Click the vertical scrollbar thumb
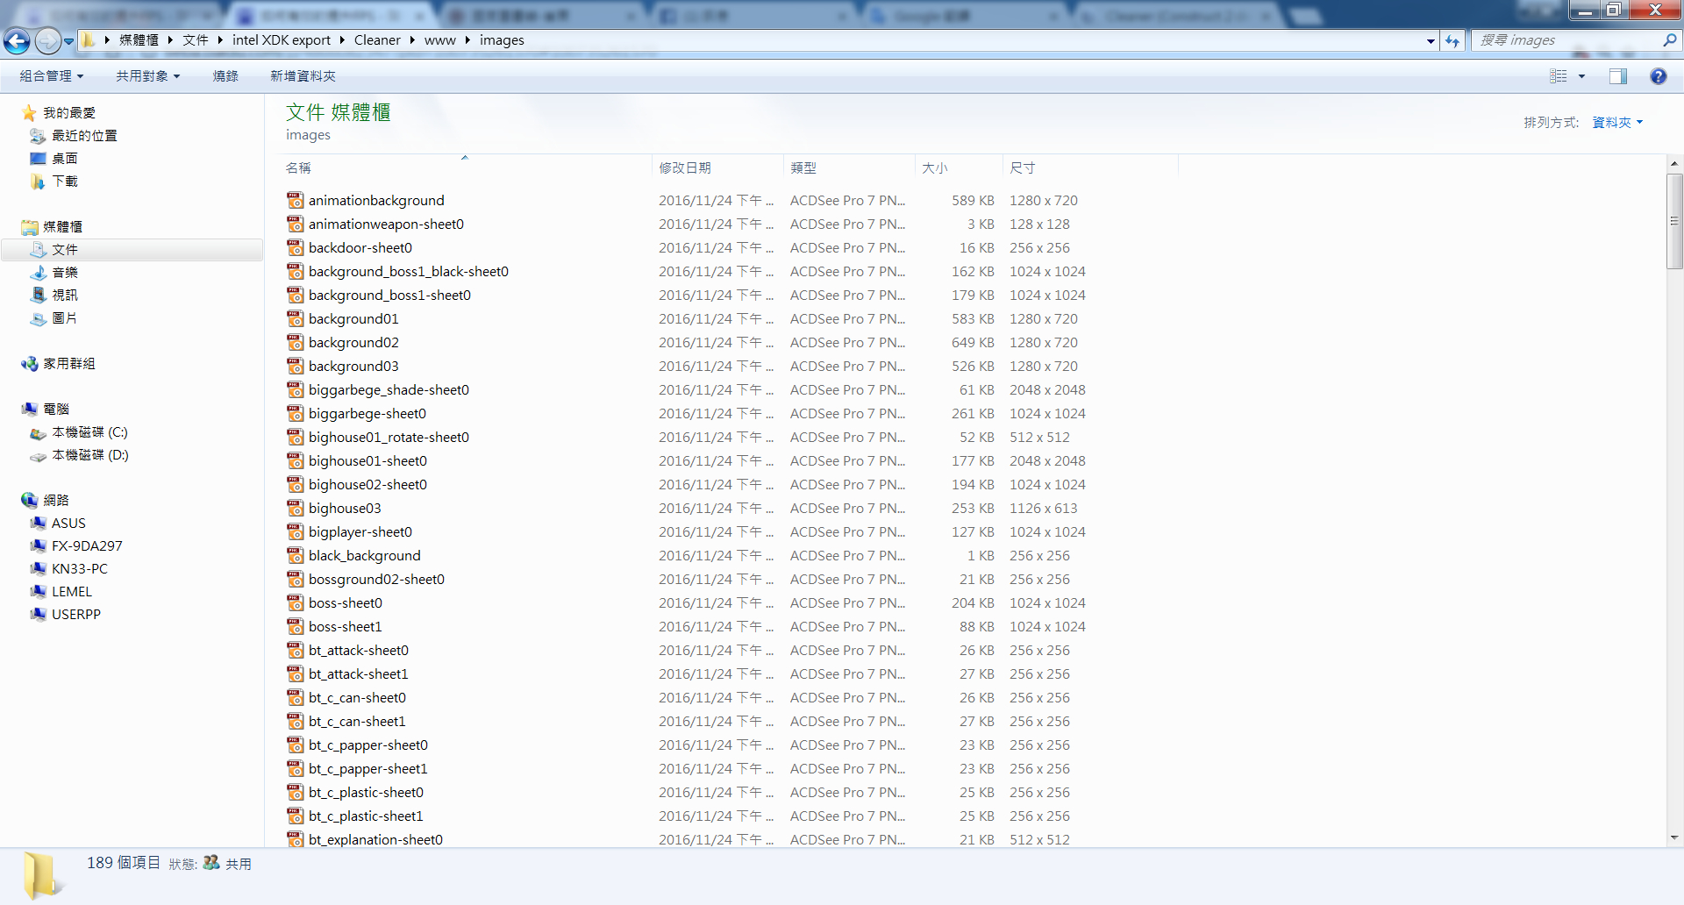The height and width of the screenshot is (905, 1684). coord(1674,221)
